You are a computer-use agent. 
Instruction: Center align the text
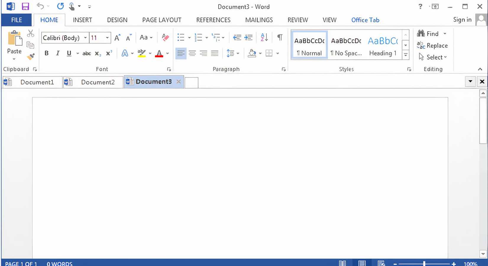pyautogui.click(x=192, y=53)
